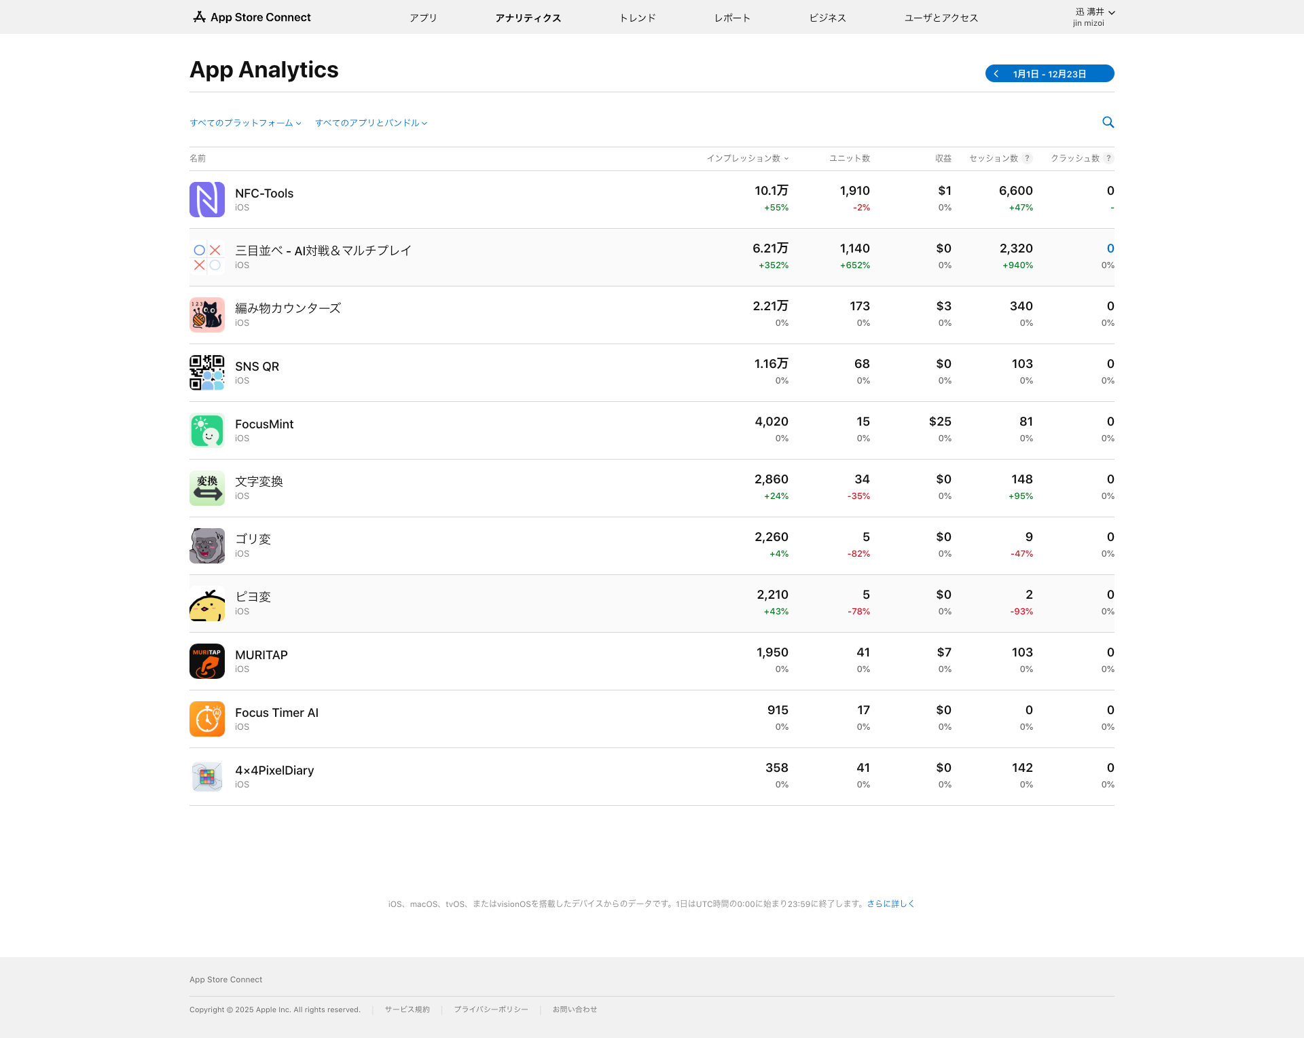Click the ゴリ変 gorilla app icon
This screenshot has width=1304, height=1038.
coord(206,545)
